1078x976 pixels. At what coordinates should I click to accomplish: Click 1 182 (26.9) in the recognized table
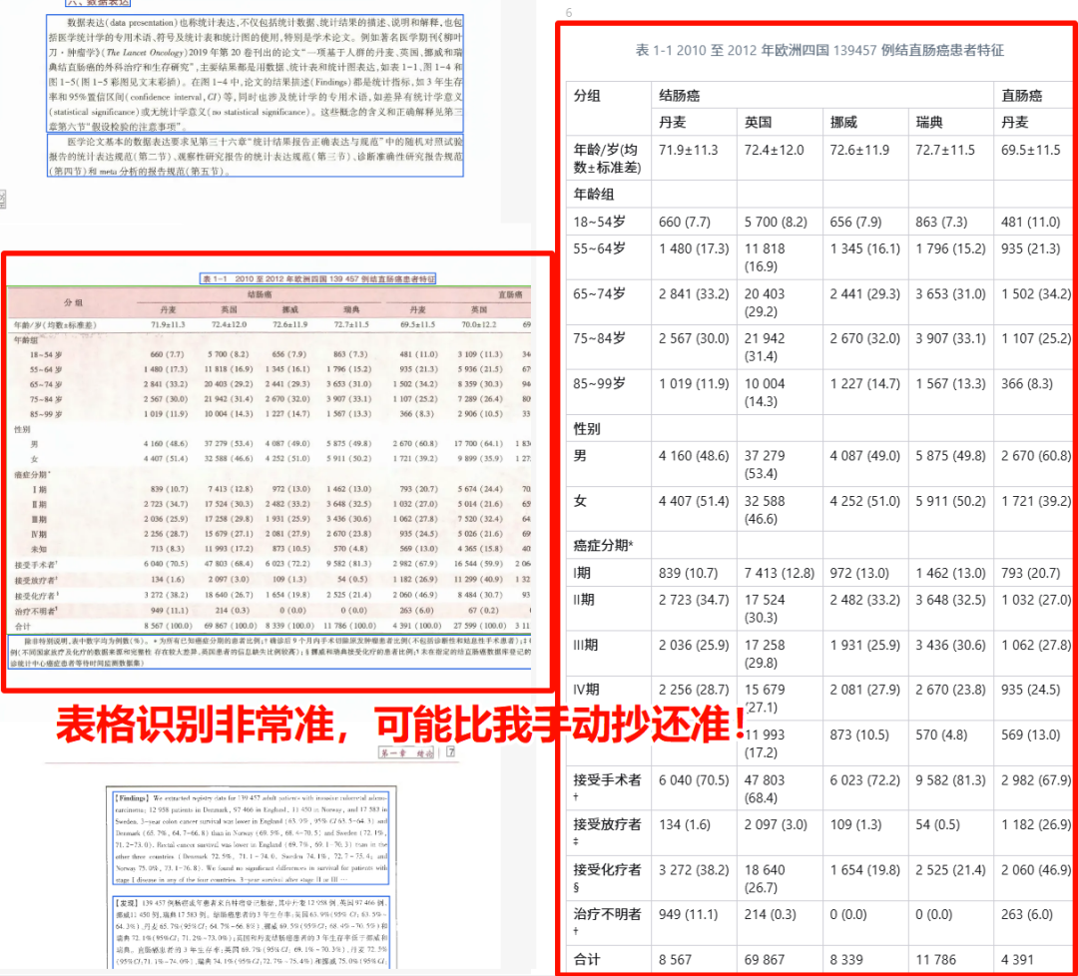pos(1036,824)
